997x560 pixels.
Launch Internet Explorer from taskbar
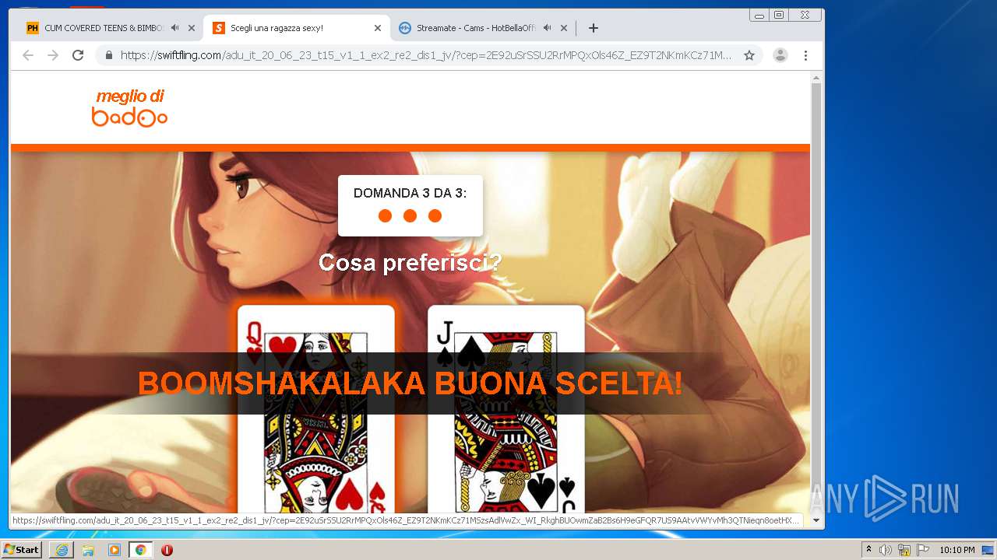pyautogui.click(x=62, y=550)
